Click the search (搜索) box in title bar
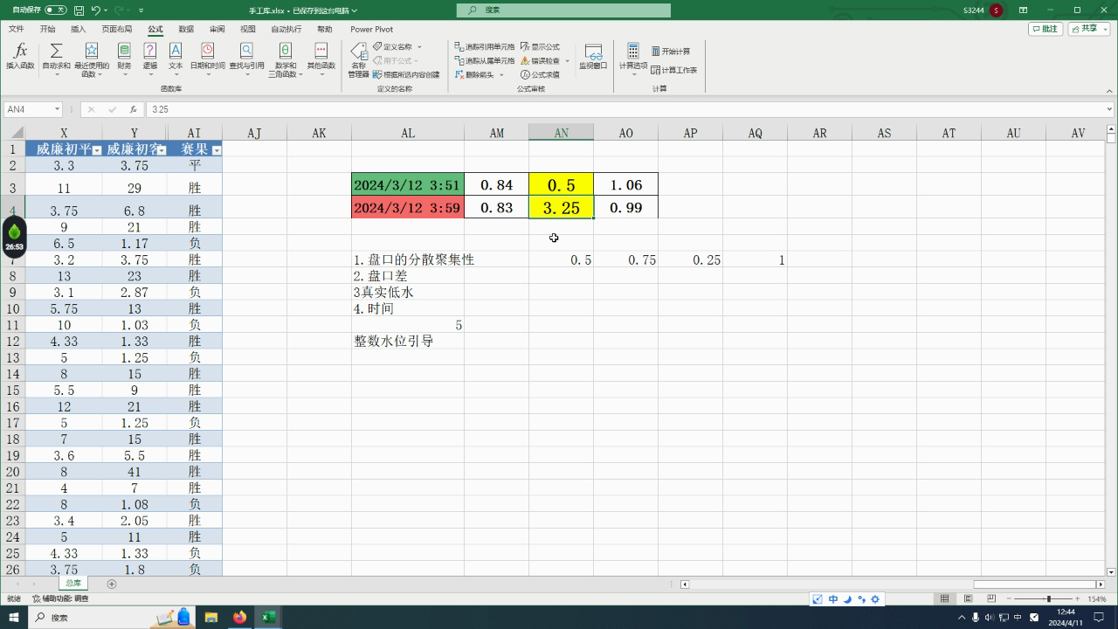This screenshot has width=1118, height=629. (563, 10)
